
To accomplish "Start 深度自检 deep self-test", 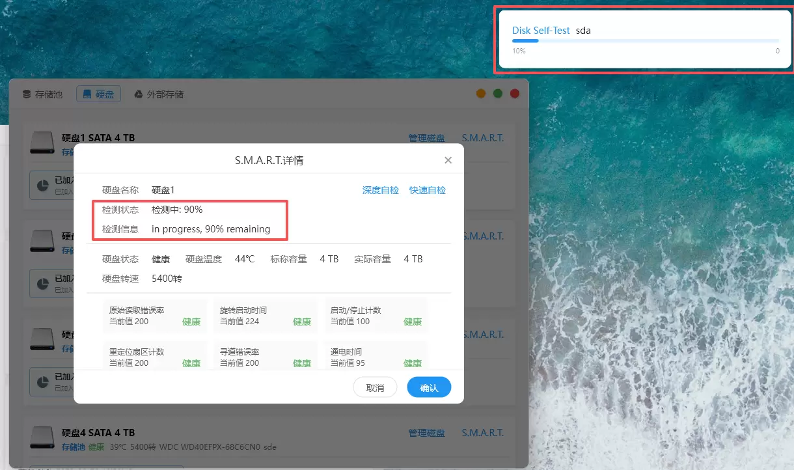I will tap(380, 190).
